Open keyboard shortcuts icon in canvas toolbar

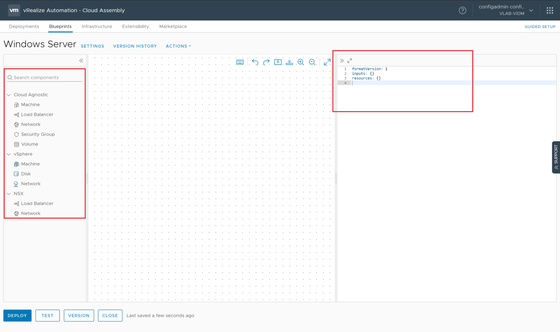click(240, 62)
